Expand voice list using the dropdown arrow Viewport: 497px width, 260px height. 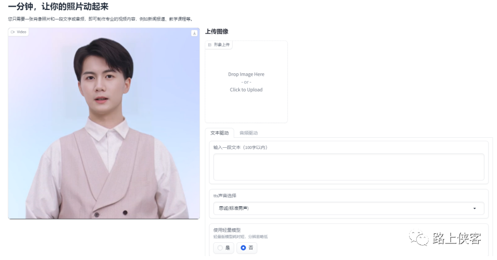[x=475, y=208]
